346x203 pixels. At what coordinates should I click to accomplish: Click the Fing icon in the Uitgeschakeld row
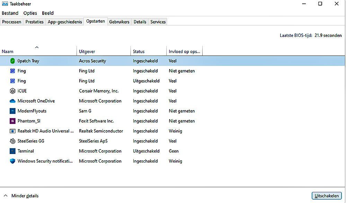pyautogui.click(x=12, y=81)
